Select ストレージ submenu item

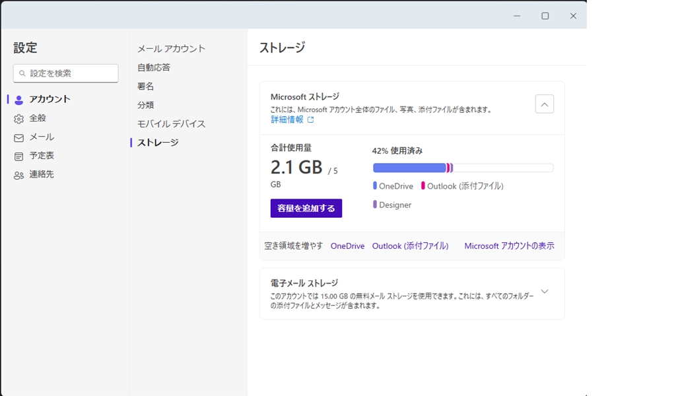tap(158, 143)
